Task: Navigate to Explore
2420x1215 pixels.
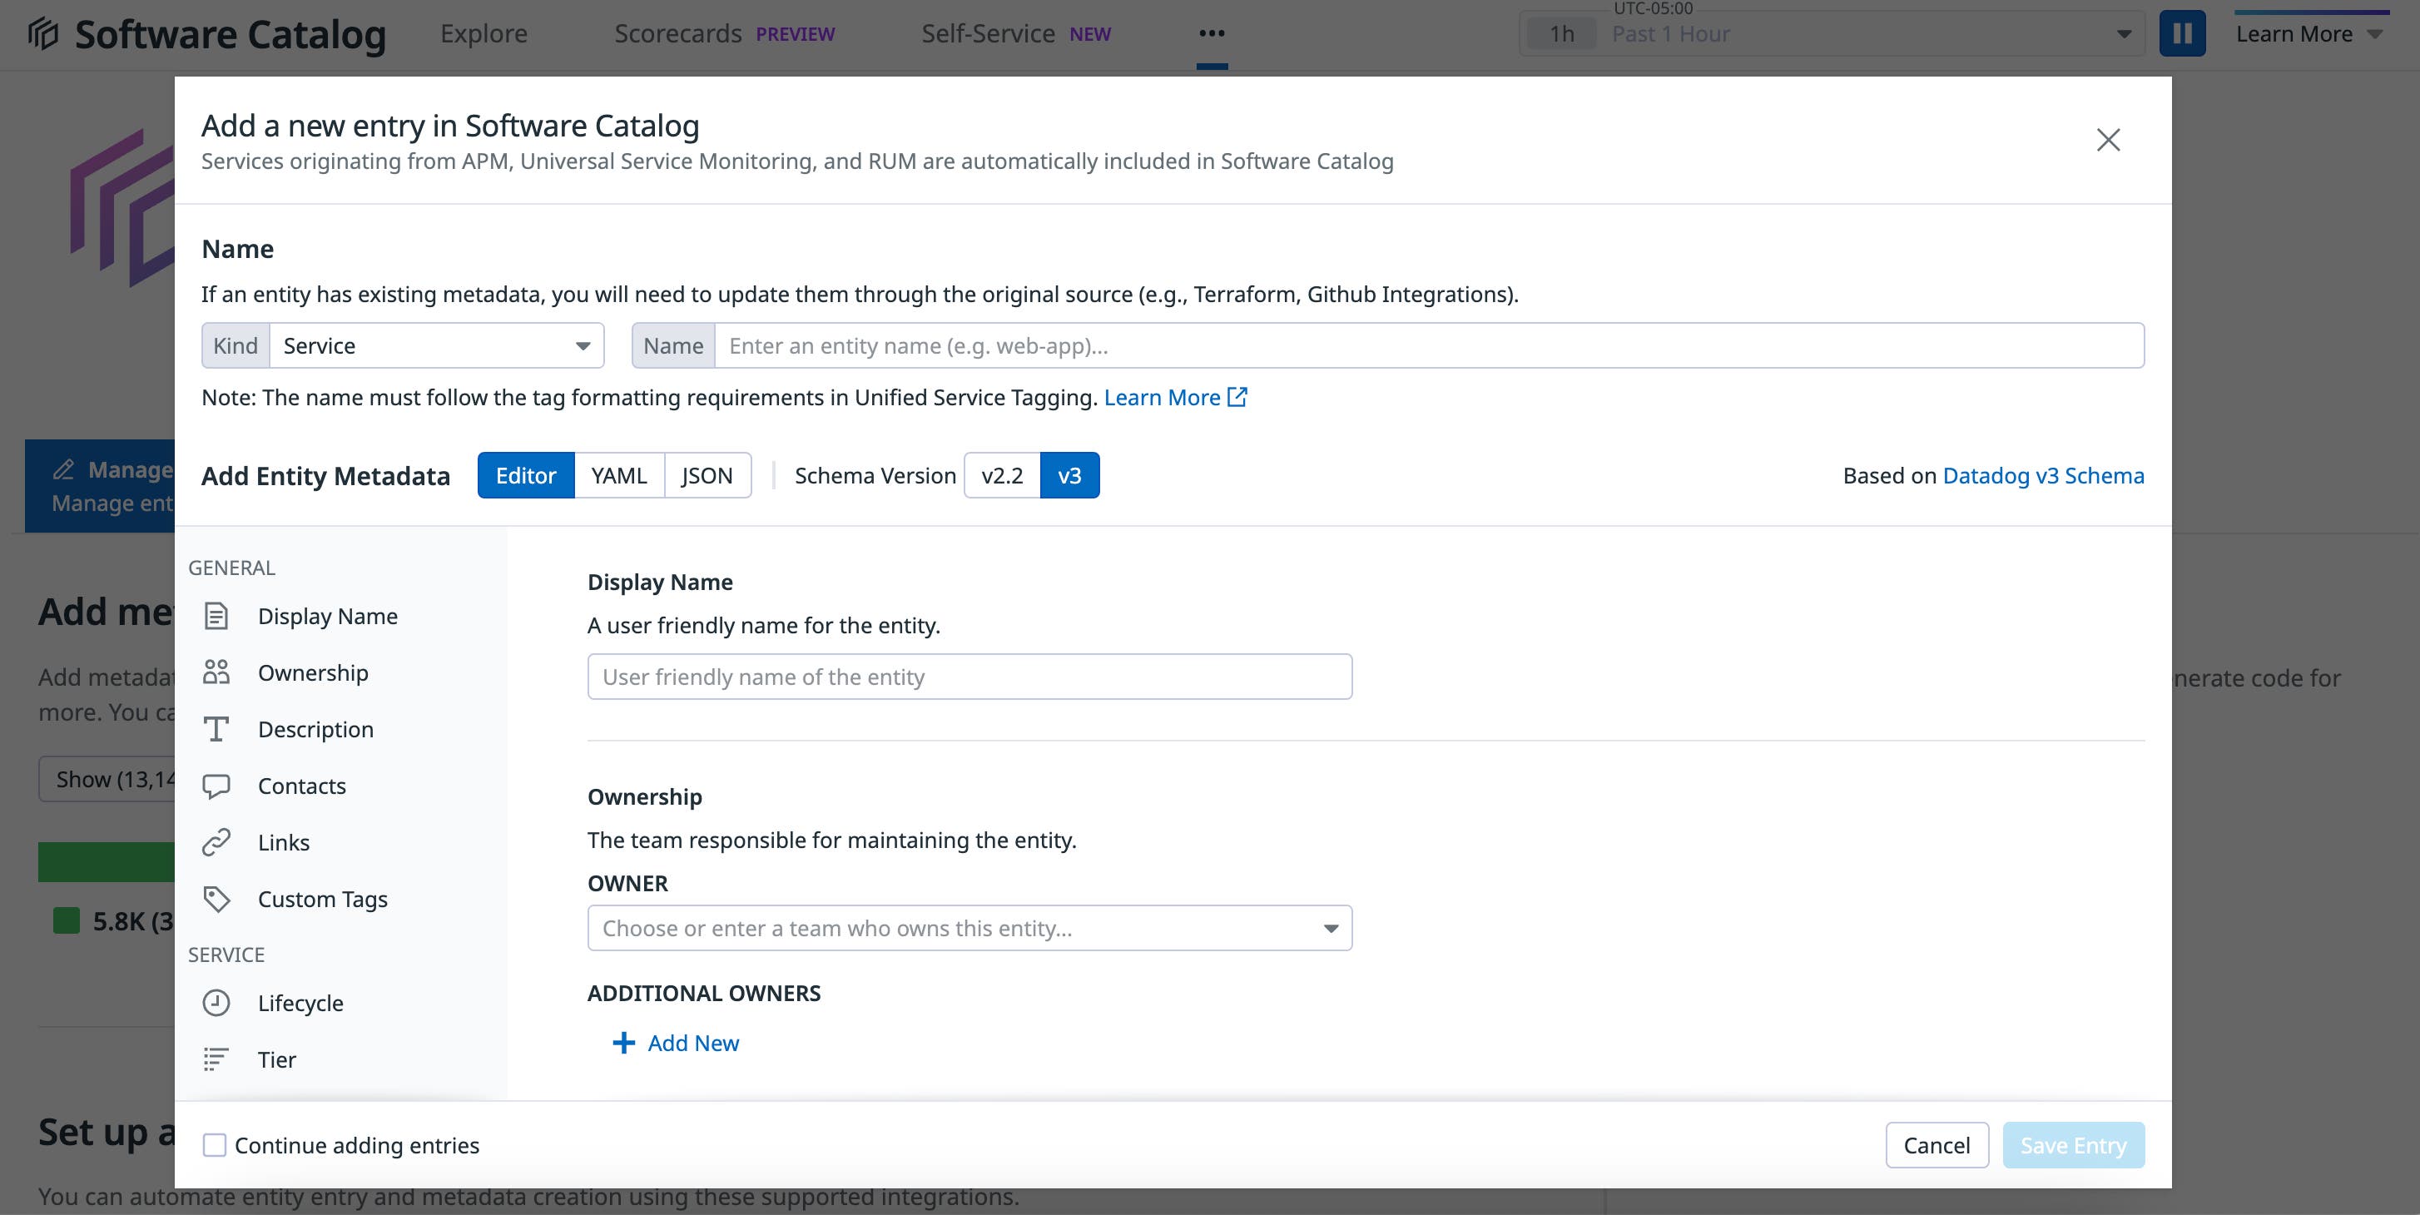Action: point(484,33)
